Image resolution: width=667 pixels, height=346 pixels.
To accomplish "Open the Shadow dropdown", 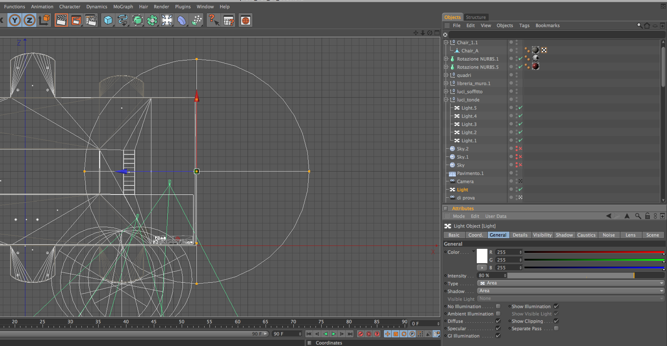I will [x=571, y=291].
